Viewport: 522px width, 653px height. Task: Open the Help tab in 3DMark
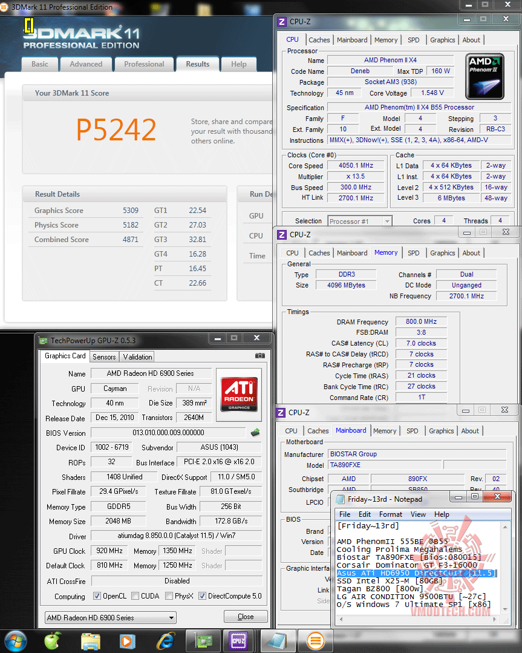click(239, 64)
